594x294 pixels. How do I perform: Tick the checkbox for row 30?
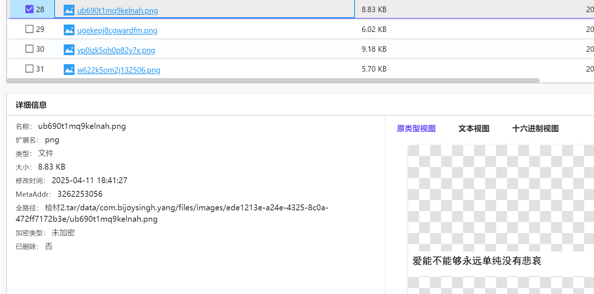[29, 49]
